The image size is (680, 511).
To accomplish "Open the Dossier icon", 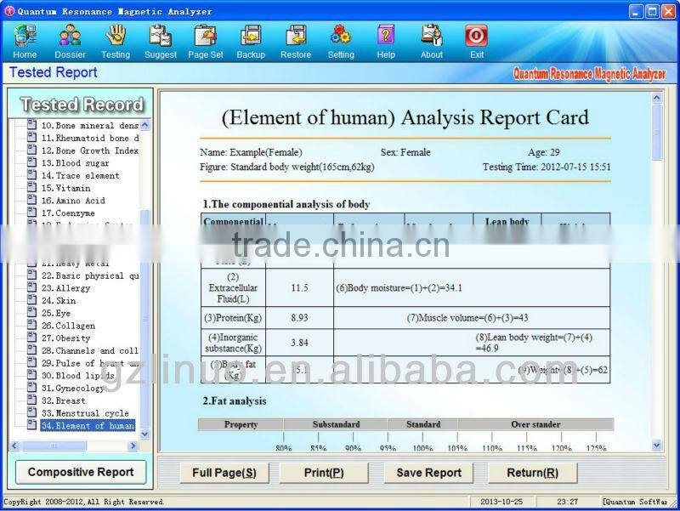I will [x=70, y=38].
